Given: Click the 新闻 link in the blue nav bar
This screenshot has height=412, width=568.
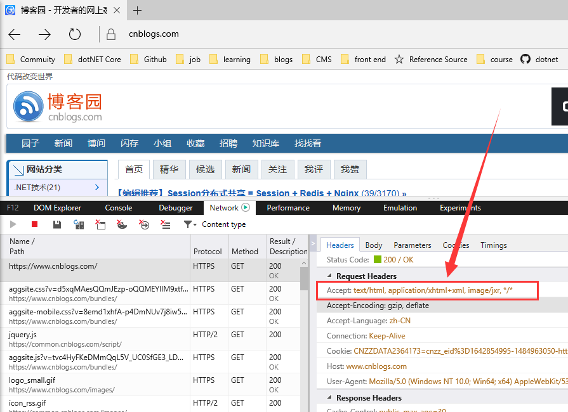Looking at the screenshot, I should click(63, 143).
